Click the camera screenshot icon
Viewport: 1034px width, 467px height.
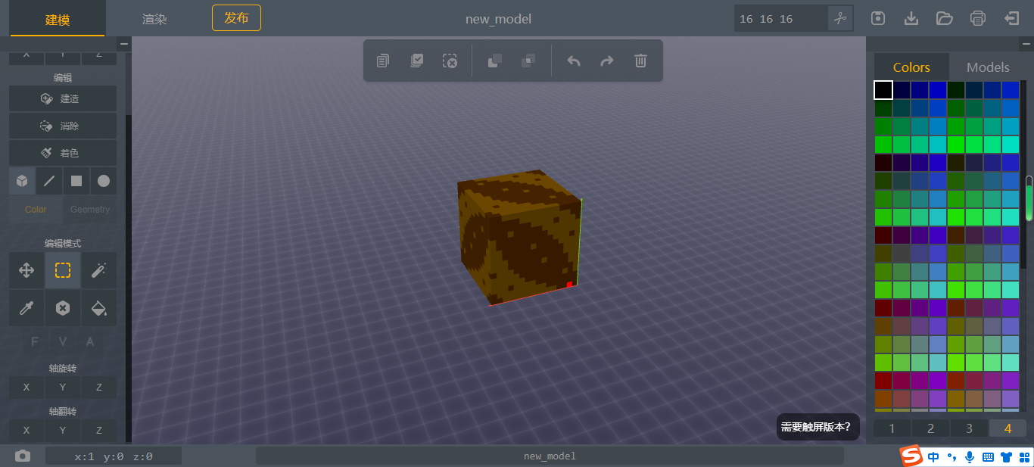tap(23, 456)
